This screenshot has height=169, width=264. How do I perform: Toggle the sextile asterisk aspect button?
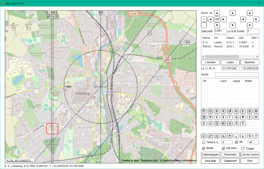[230, 136]
